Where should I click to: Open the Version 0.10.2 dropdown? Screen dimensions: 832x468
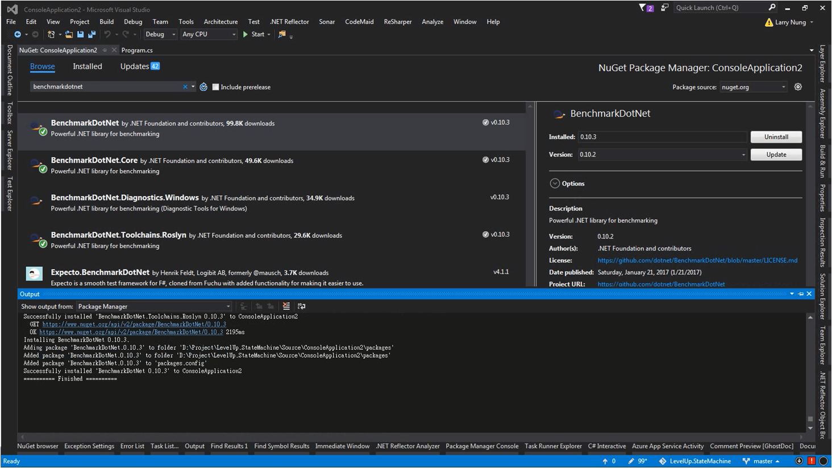(x=662, y=154)
